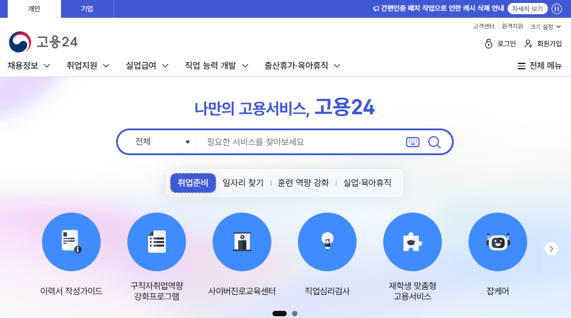Pause the announcement banner rotation
Viewport: 571px width, 318px height.
556,9
